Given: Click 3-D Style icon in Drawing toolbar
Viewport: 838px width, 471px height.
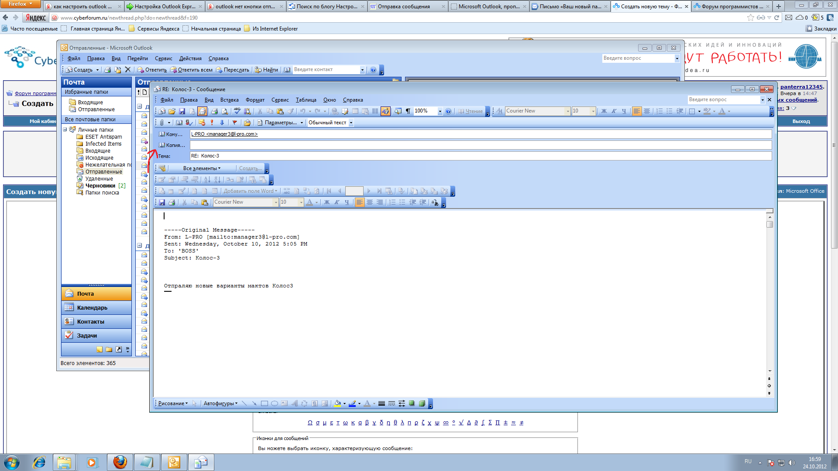Looking at the screenshot, I should (x=422, y=403).
